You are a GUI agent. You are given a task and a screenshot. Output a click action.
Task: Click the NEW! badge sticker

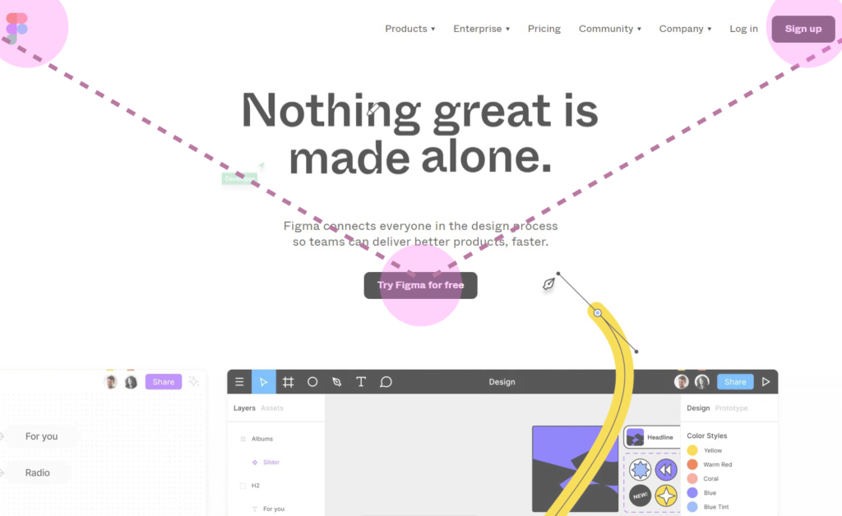pos(640,495)
